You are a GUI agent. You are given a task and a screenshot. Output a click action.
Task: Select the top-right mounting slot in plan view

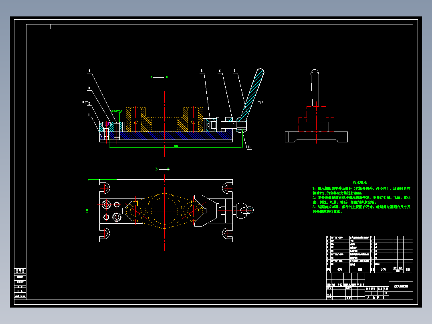pyautogui.click(x=227, y=188)
